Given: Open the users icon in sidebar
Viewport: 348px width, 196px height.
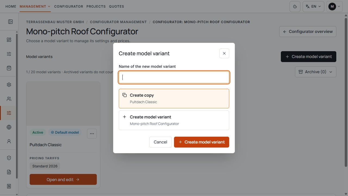Looking at the screenshot, I should pos(9,99).
